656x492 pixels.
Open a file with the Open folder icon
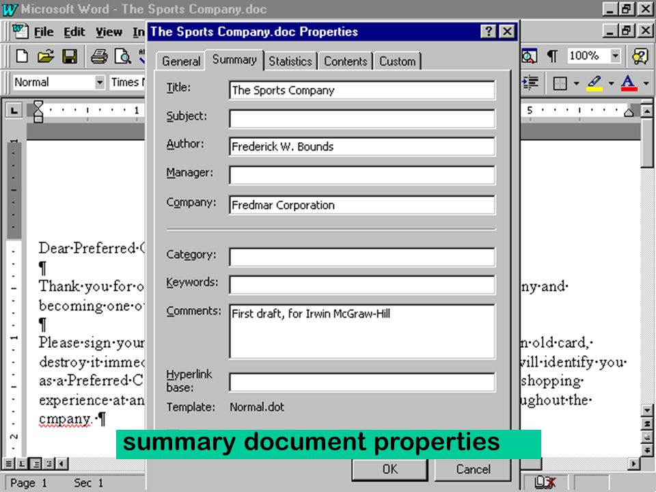pos(46,56)
